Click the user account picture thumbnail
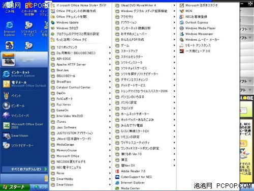The width and height of the screenshot is (254, 191). pyautogui.click(x=8, y=60)
